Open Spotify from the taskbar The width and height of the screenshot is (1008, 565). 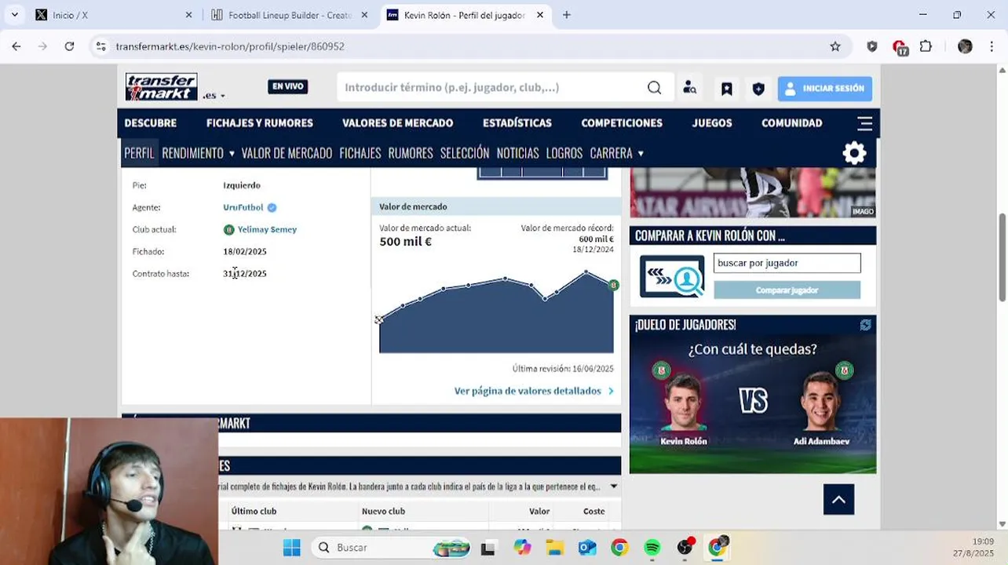pos(652,547)
